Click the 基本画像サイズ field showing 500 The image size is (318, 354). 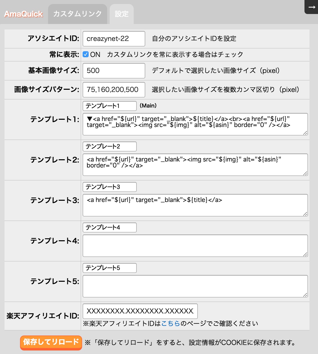tap(114, 71)
